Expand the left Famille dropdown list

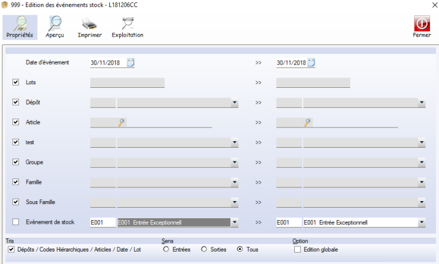pyautogui.click(x=235, y=183)
